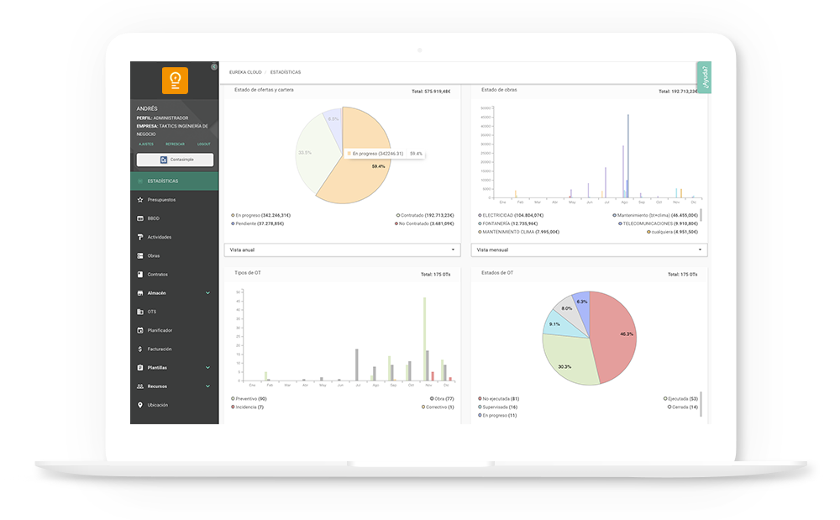Screen dimensions: 840x520
Task: Click the LOGOUT link
Action: pos(203,144)
